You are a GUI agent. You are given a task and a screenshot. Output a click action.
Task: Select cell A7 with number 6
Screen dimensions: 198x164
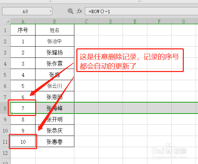click(23, 97)
